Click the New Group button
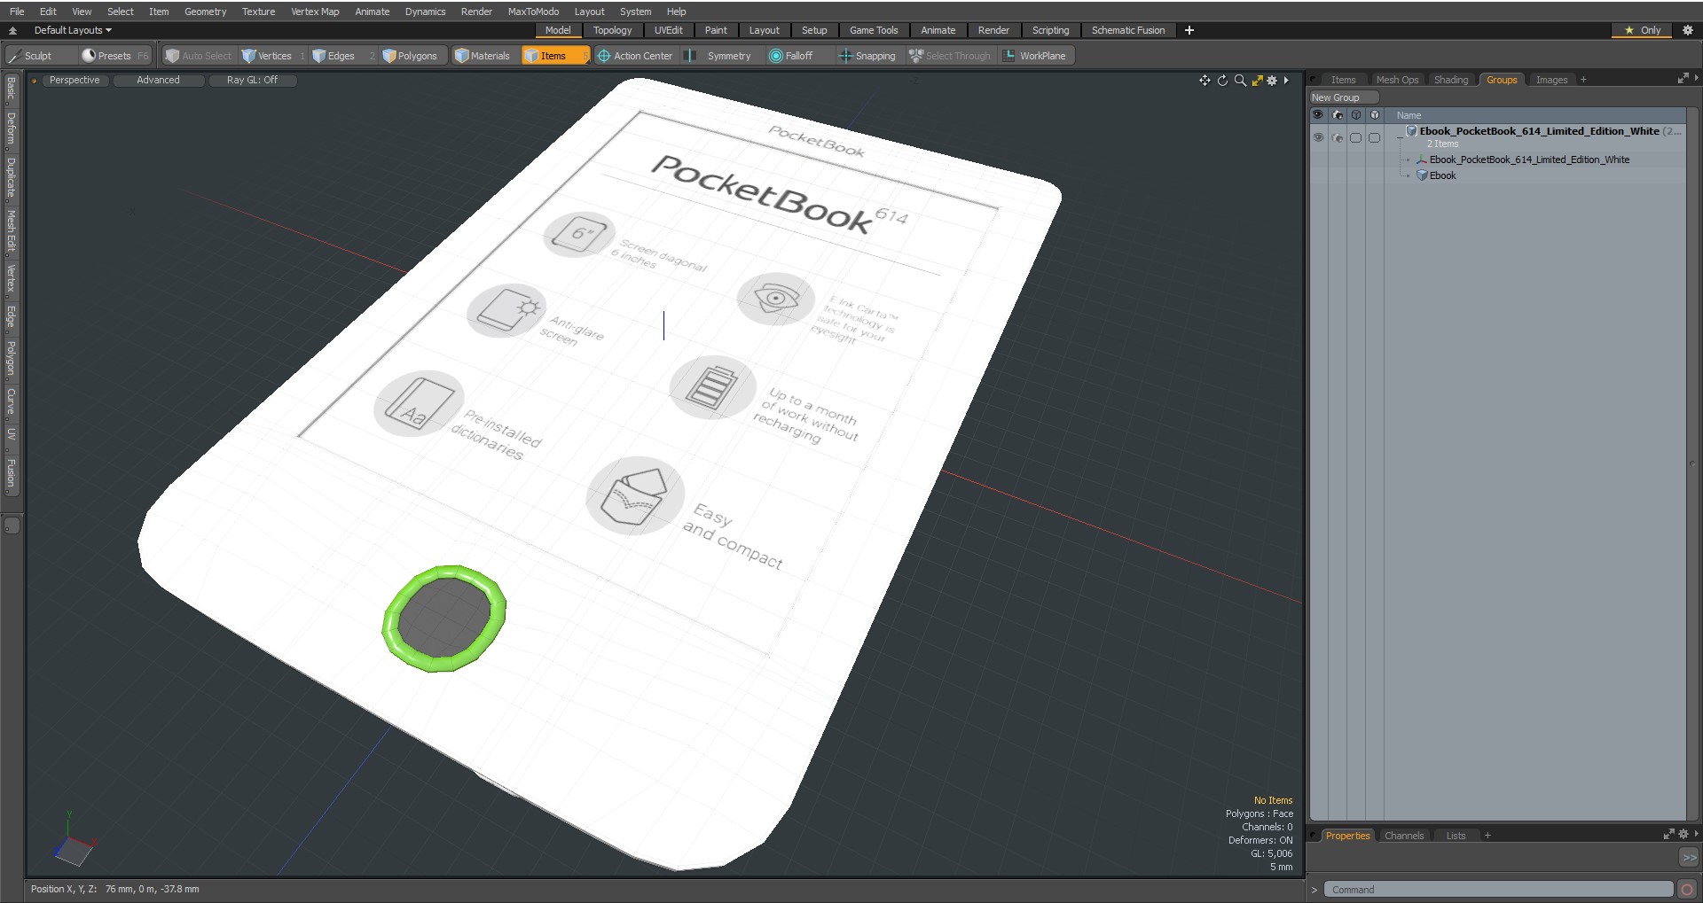The width and height of the screenshot is (1703, 903). 1343,97
